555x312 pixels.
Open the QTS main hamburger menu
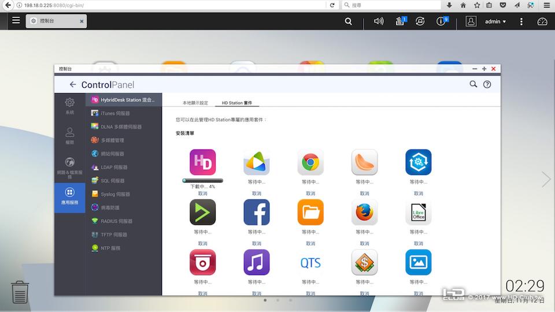[16, 20]
